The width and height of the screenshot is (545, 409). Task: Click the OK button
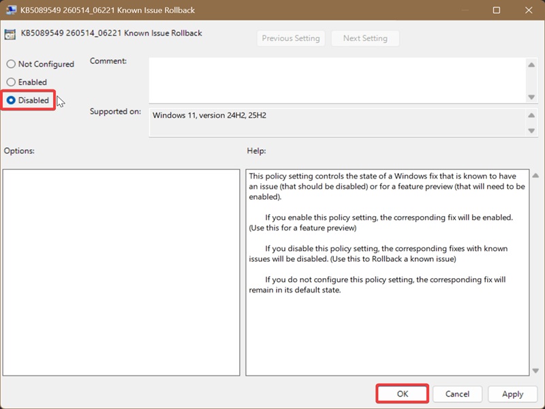point(402,394)
